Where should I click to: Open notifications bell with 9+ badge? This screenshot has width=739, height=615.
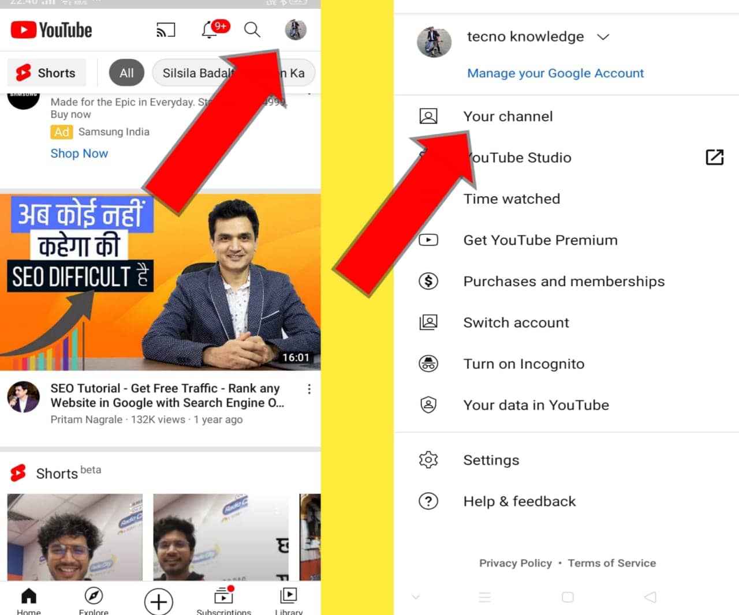coord(215,29)
